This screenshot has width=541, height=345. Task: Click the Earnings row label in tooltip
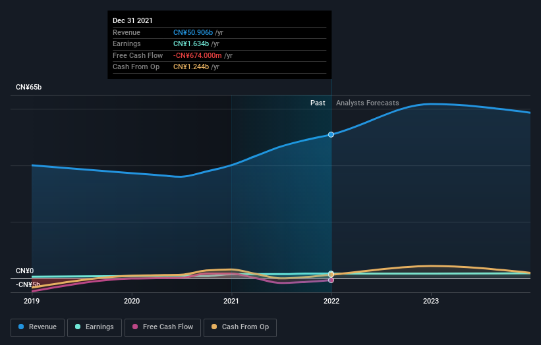(x=127, y=43)
